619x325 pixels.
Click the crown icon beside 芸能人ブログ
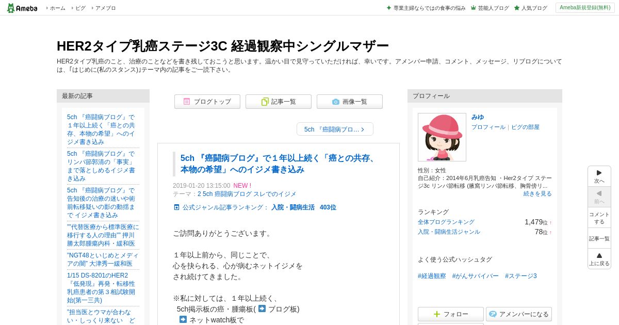coord(474,8)
